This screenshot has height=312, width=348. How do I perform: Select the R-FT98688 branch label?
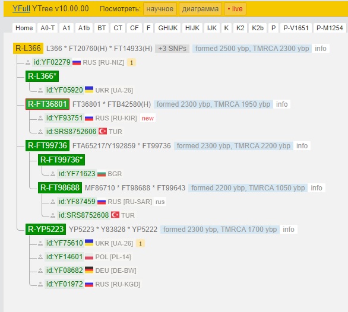coord(60,187)
